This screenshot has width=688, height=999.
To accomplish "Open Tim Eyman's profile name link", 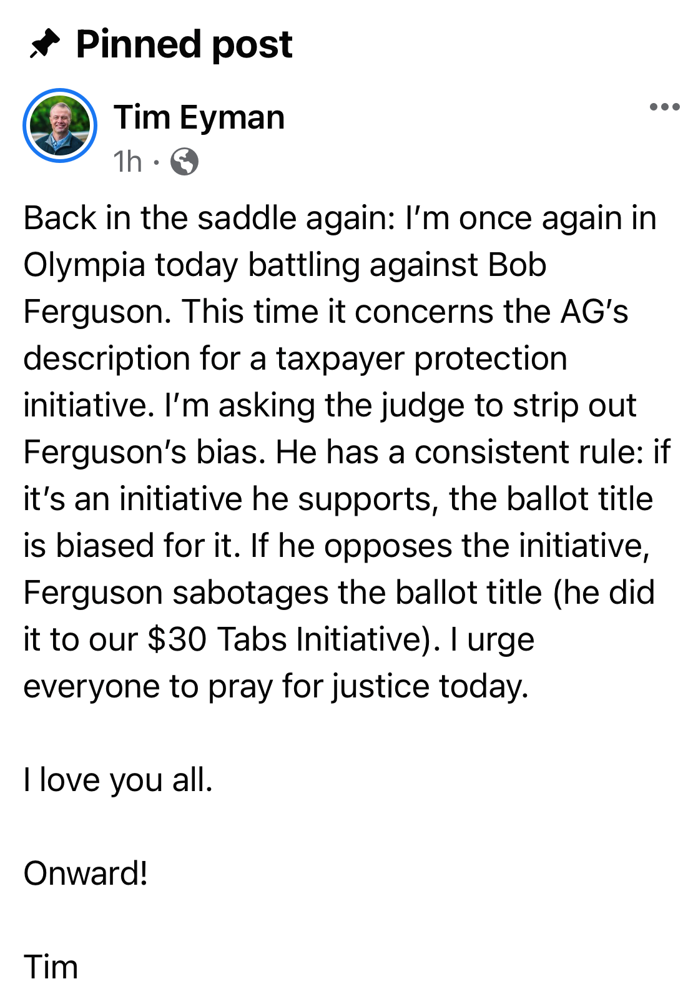I will click(x=199, y=117).
